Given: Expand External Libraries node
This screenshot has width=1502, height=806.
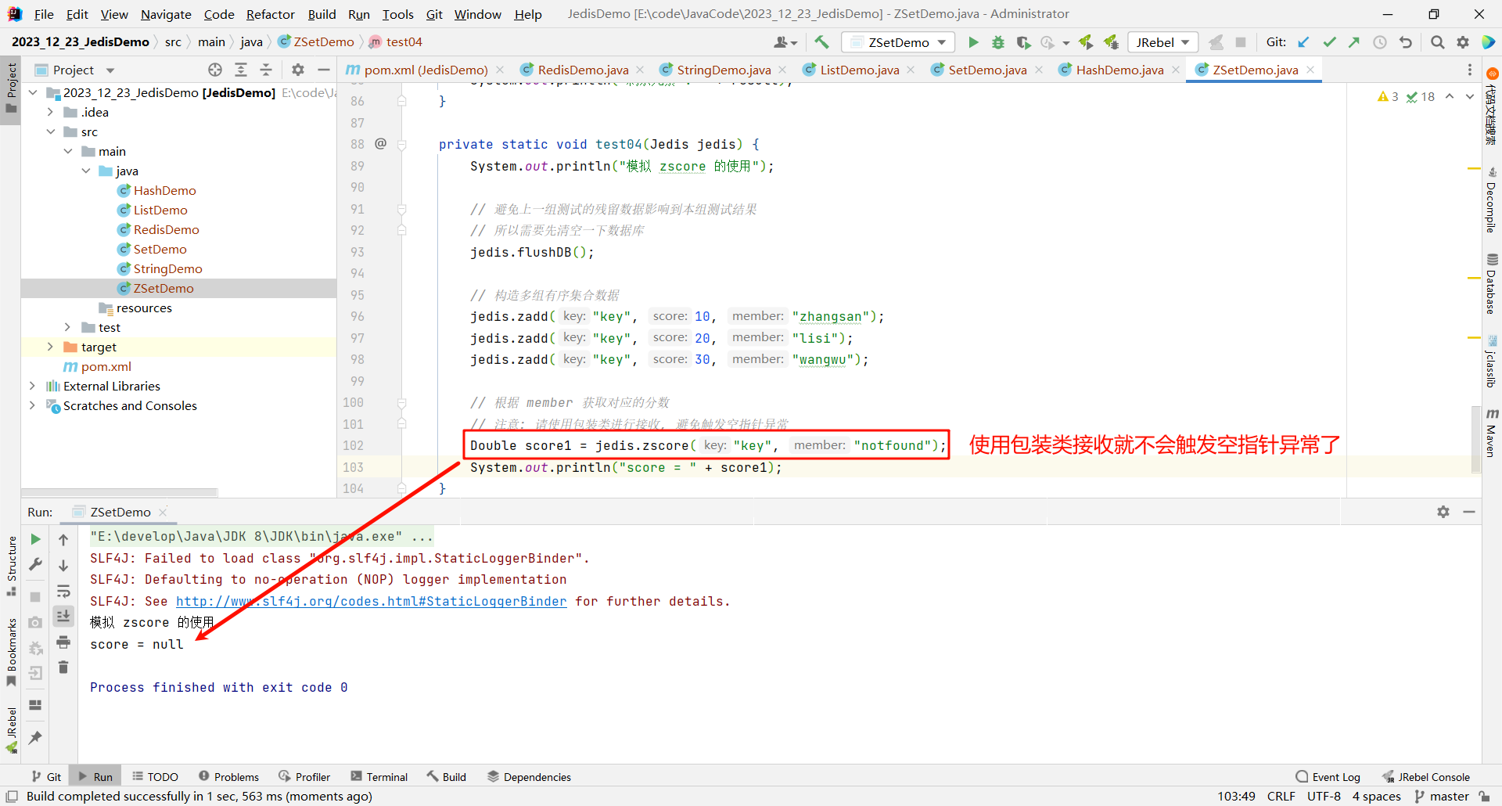Looking at the screenshot, I should (32, 386).
